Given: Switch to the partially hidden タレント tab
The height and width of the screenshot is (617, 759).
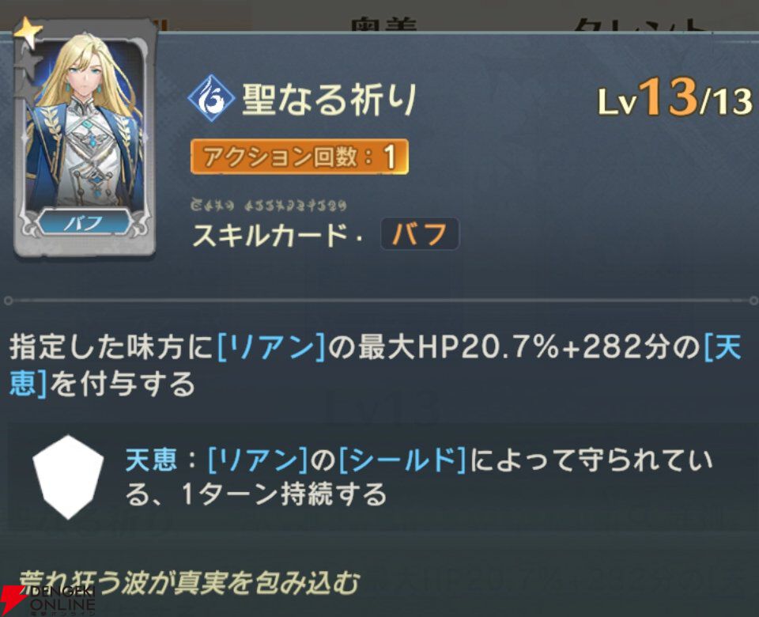Looking at the screenshot, I should (641, 25).
